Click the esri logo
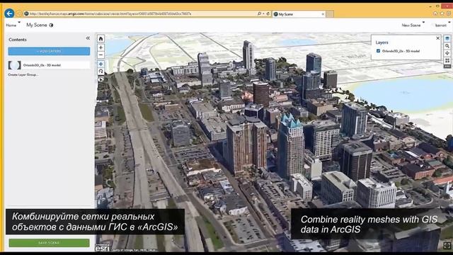The image size is (453, 255). coord(103,248)
